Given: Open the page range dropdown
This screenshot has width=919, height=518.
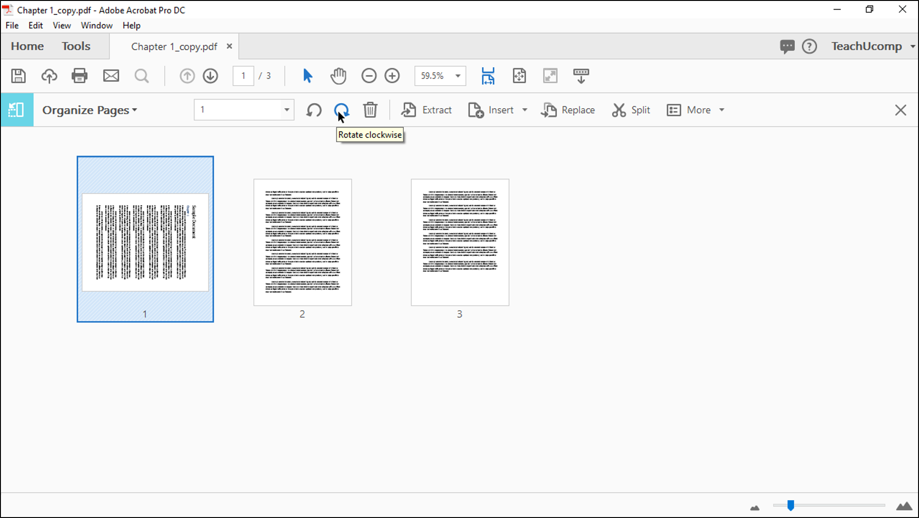Looking at the screenshot, I should (287, 109).
